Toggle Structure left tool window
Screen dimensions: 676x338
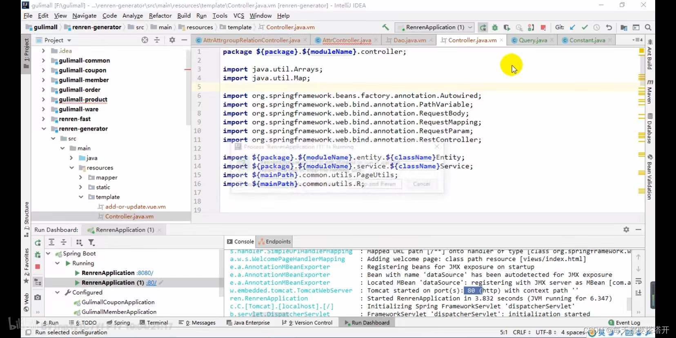click(27, 219)
